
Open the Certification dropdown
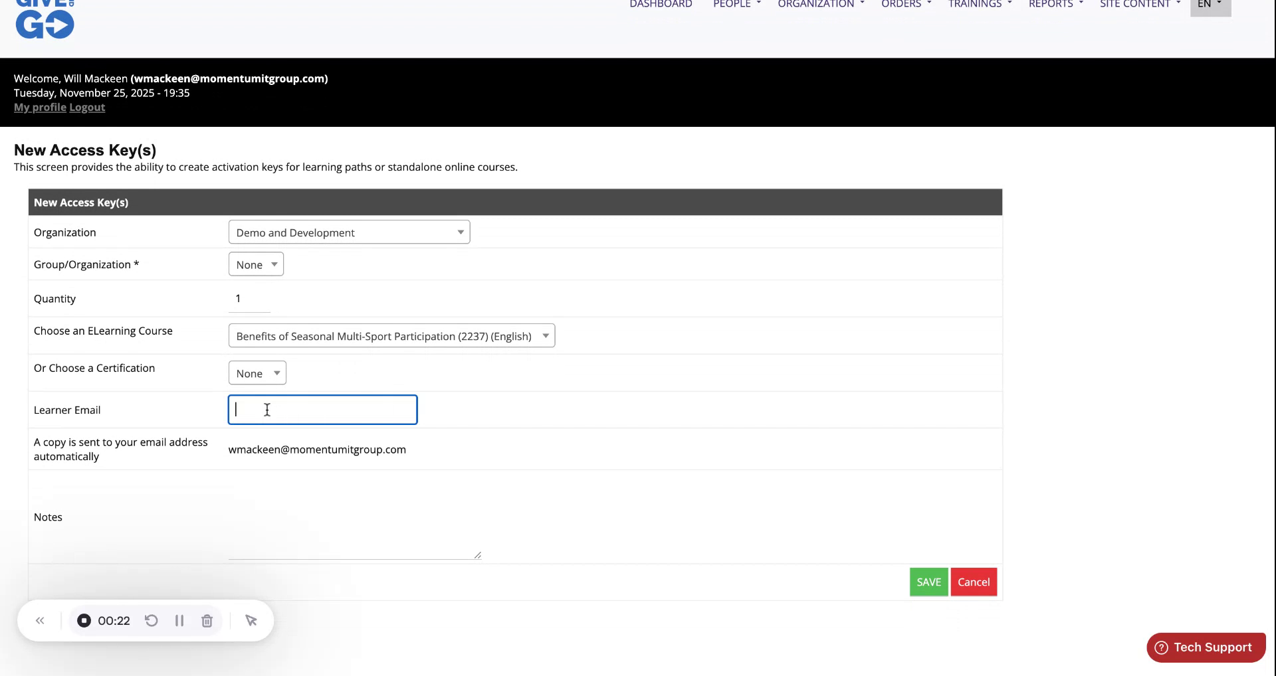pos(257,373)
